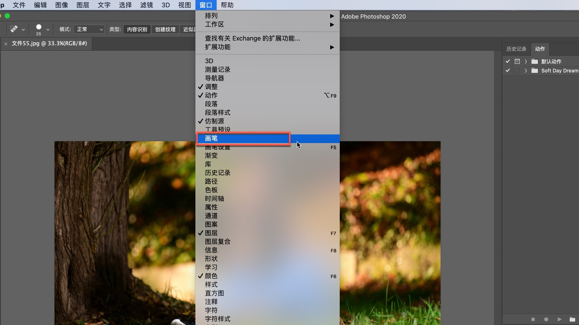Open the 帮助 menu
Image resolution: width=579 pixels, height=325 pixels.
[227, 5]
